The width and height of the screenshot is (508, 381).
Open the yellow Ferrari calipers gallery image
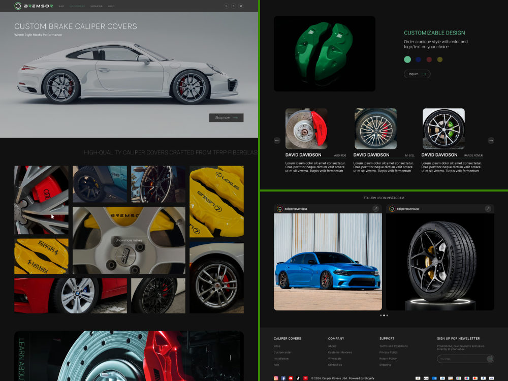click(42, 256)
